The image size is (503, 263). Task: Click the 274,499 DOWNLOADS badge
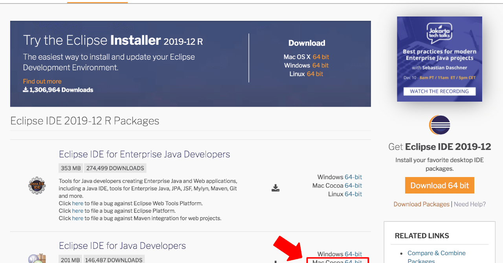[115, 168]
